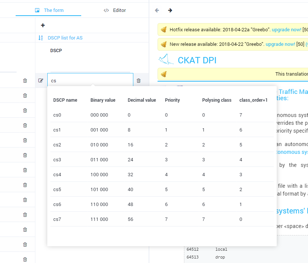Switch to The form tab
The width and height of the screenshot is (308, 263).
(x=49, y=10)
